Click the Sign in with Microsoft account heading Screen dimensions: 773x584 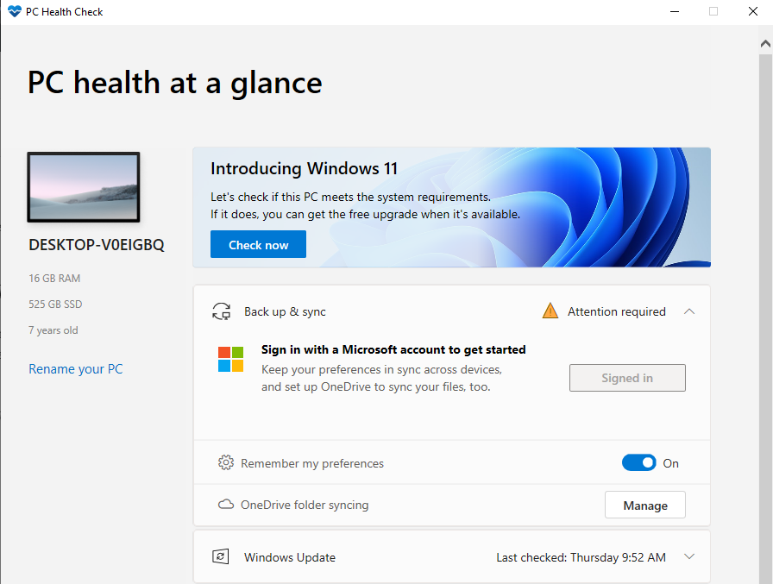pyautogui.click(x=393, y=349)
